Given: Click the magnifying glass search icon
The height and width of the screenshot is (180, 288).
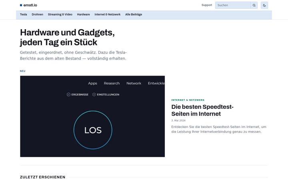Looking at the screenshot, I should 254,5.
